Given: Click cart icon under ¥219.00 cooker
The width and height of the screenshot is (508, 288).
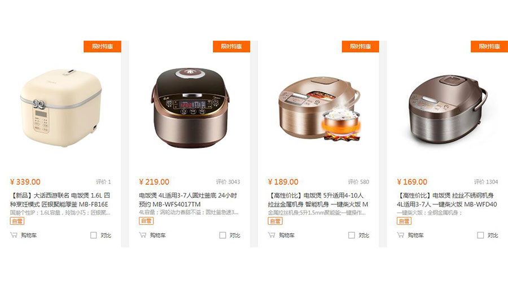Looking at the screenshot, I should point(143,235).
